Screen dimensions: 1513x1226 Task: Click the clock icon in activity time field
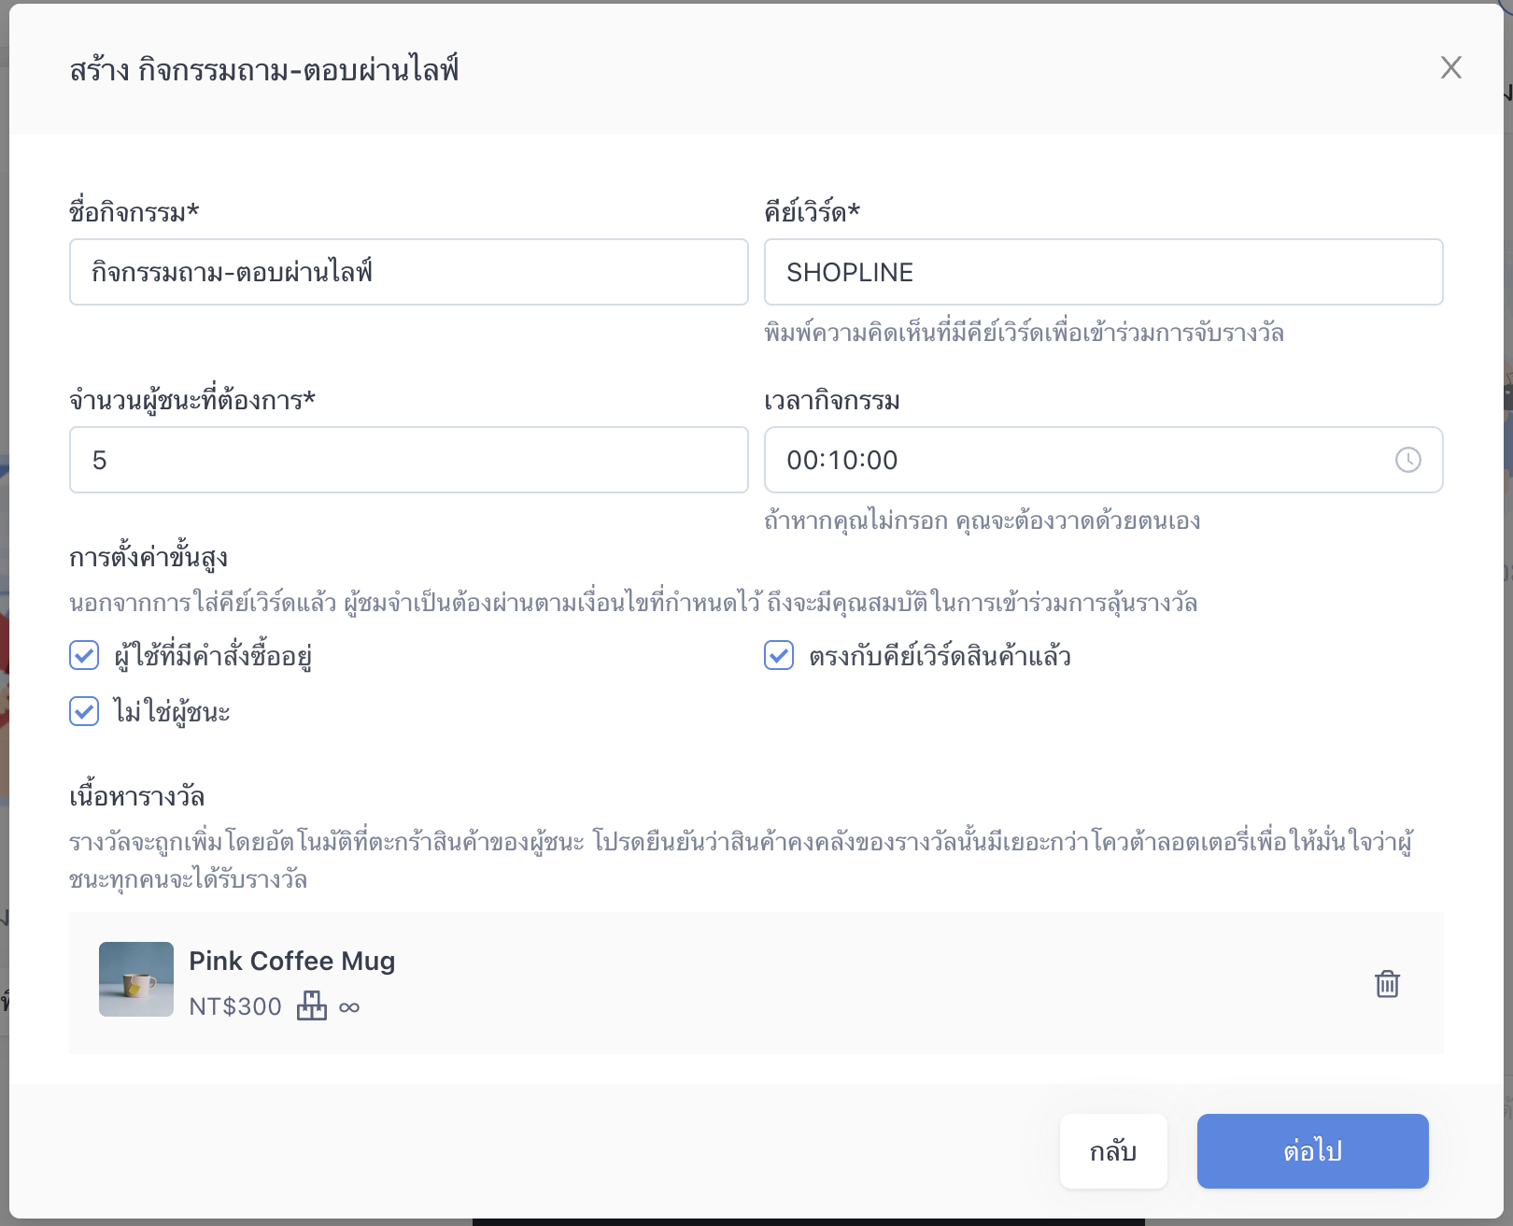point(1407,460)
